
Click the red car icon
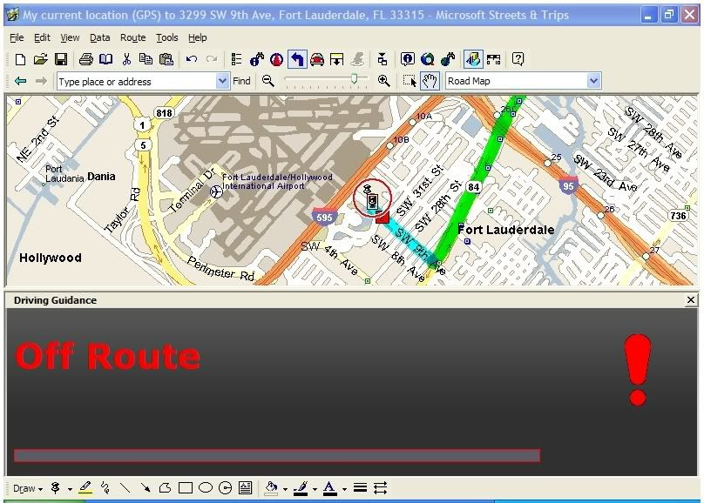317,59
